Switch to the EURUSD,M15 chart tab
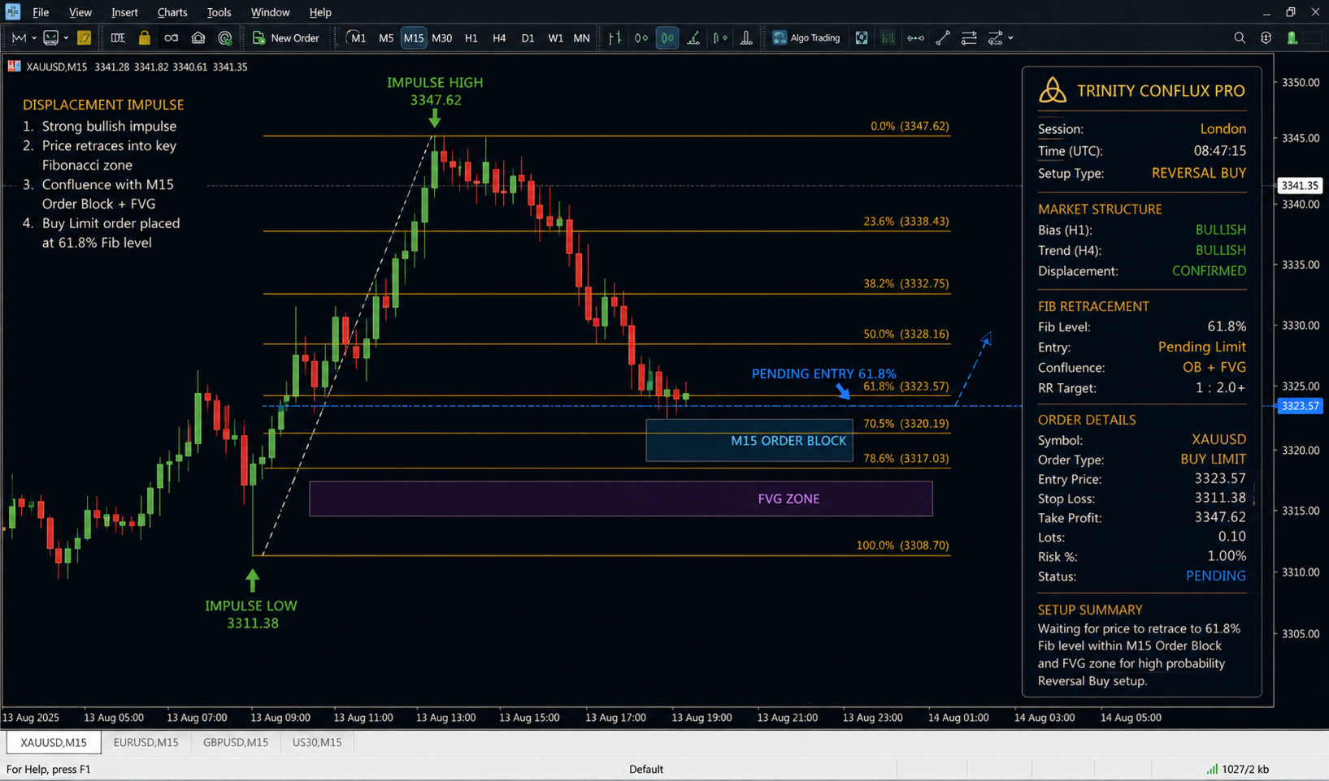1329x781 pixels. 146,742
